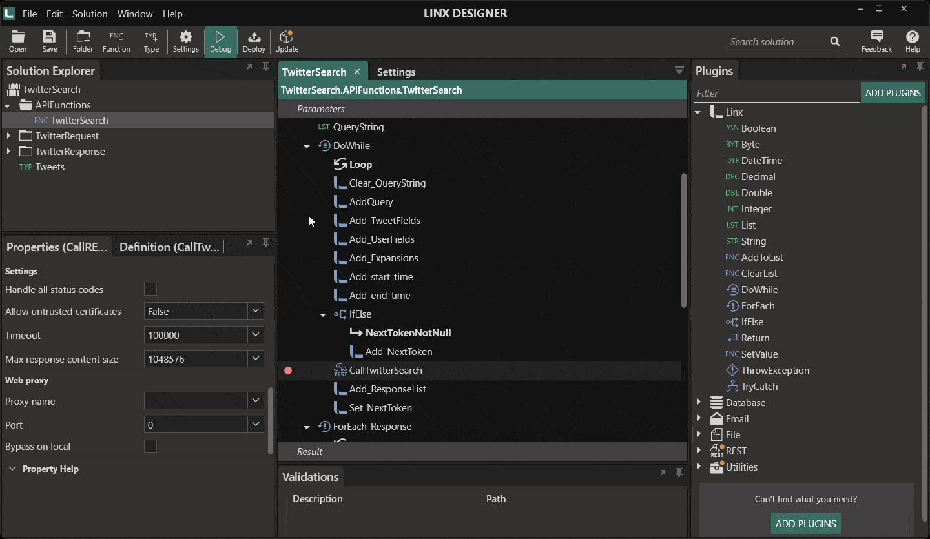Expand the REST plugin group

[x=699, y=451]
